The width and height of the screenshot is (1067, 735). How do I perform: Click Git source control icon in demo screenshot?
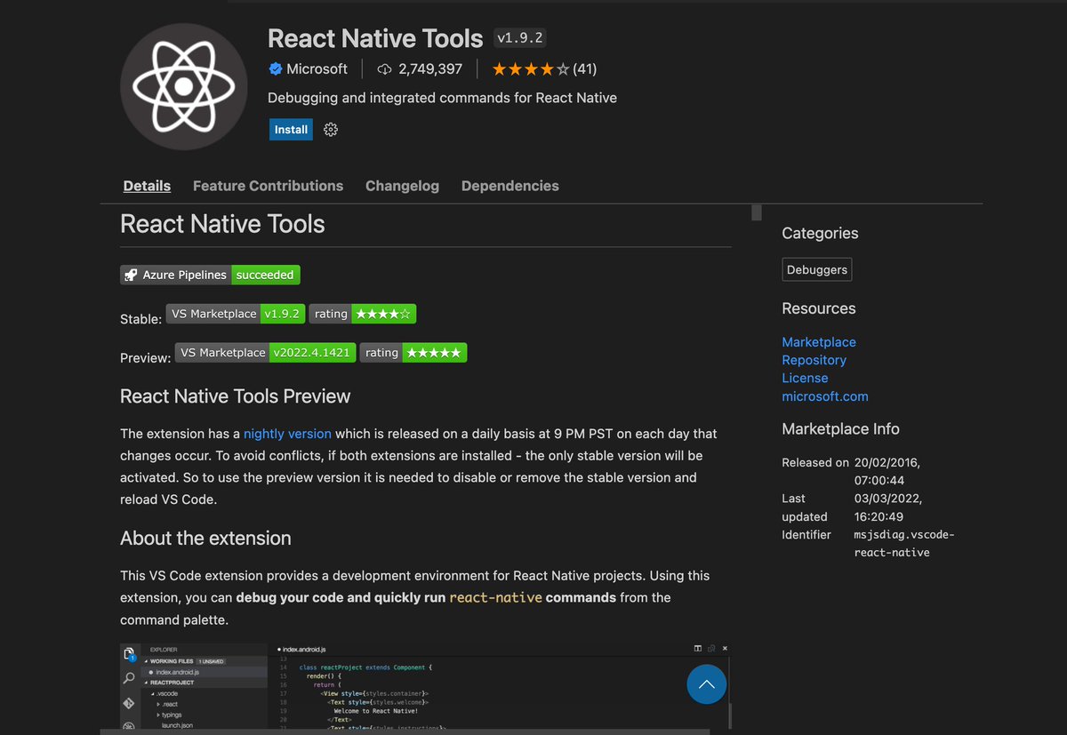(129, 702)
